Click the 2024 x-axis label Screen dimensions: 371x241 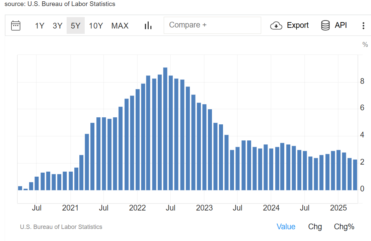[271, 208]
